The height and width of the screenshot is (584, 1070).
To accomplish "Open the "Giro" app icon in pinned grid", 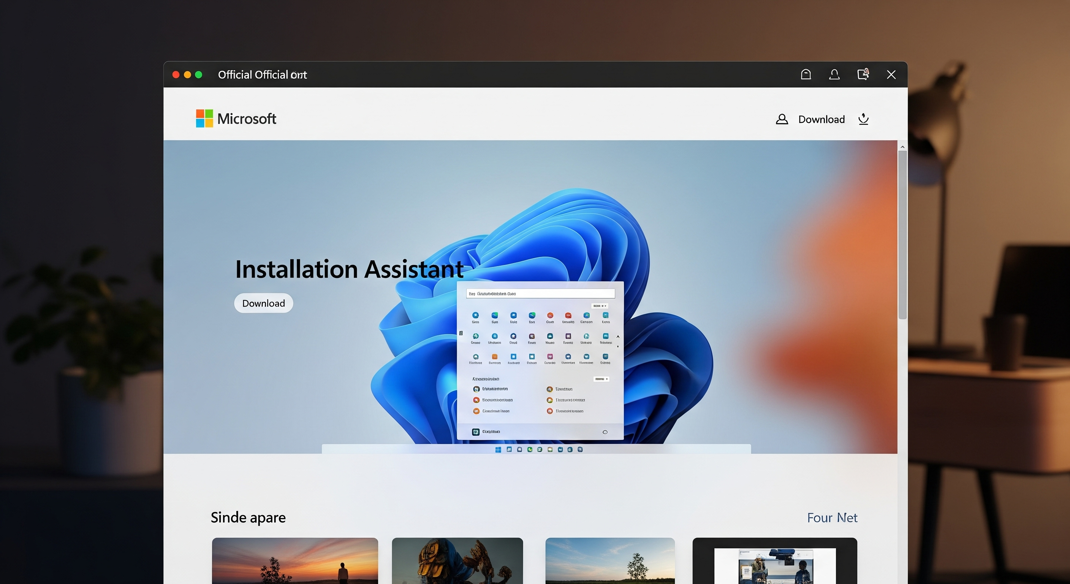I will click(x=475, y=315).
